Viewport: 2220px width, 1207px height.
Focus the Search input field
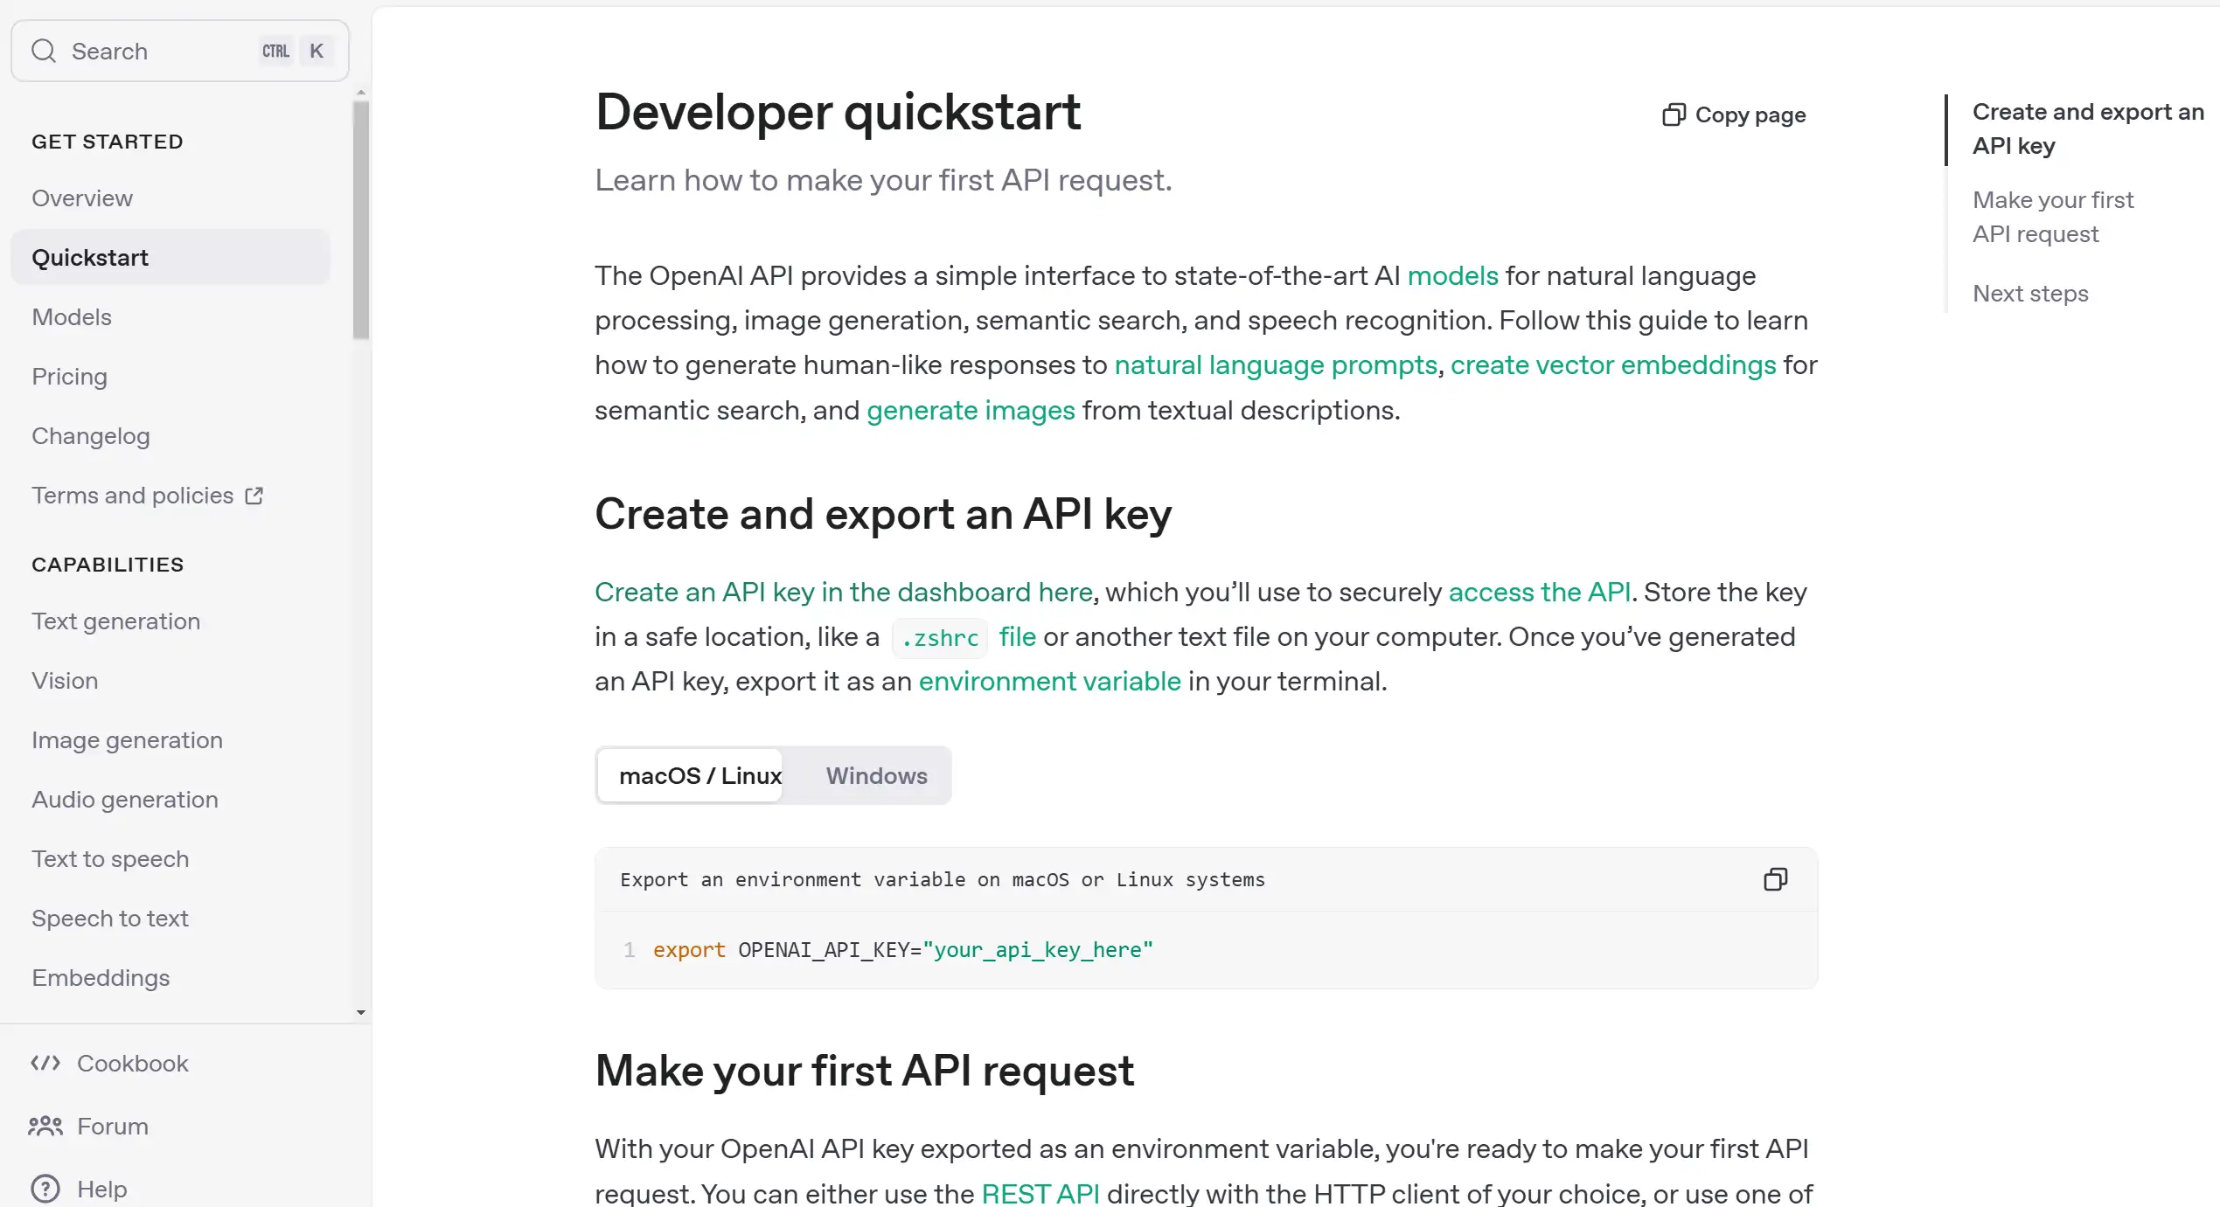point(180,51)
